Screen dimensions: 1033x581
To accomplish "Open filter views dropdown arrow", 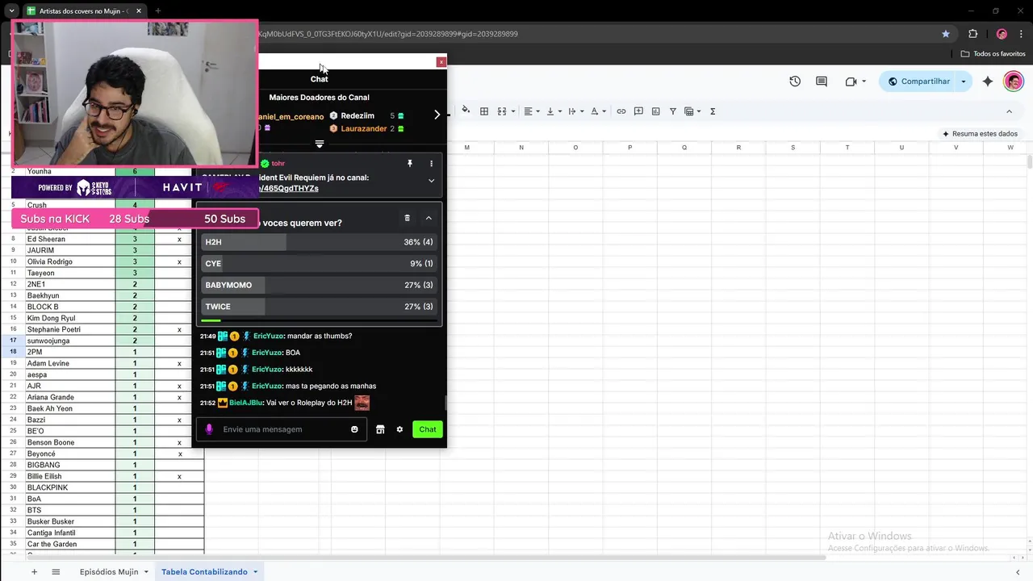I will (x=698, y=111).
